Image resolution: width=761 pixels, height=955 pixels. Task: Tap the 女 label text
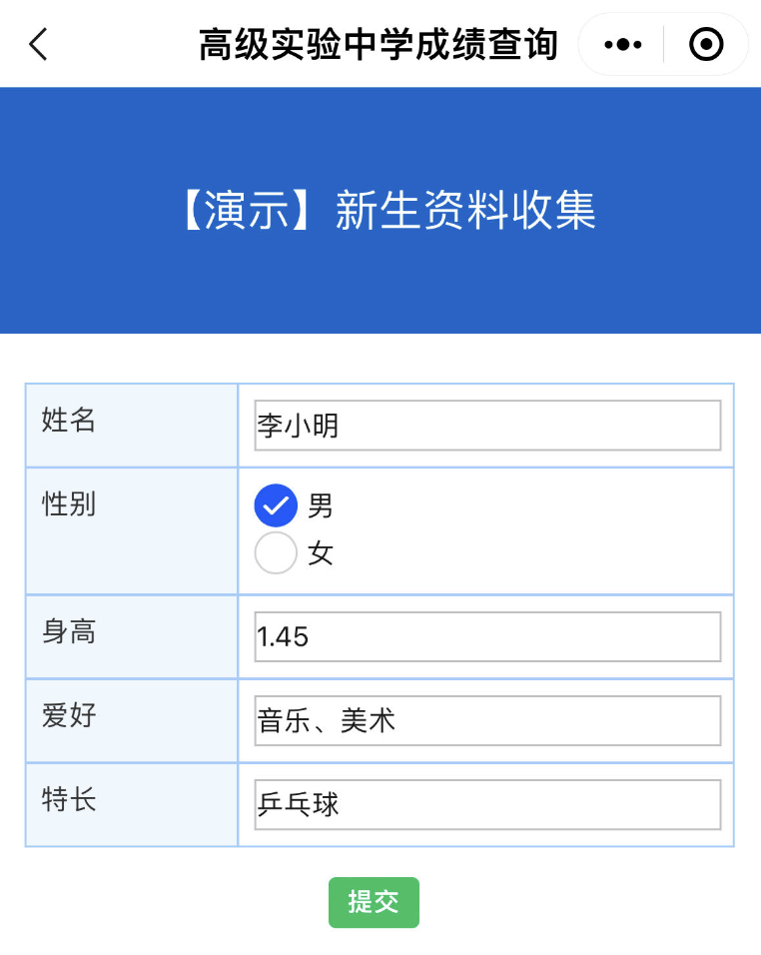tap(321, 553)
